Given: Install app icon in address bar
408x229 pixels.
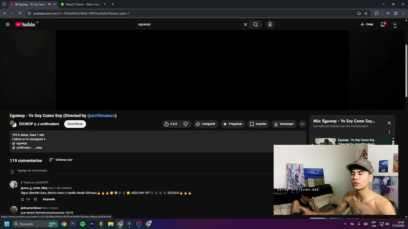Looking at the screenshot, I should tap(359, 13).
